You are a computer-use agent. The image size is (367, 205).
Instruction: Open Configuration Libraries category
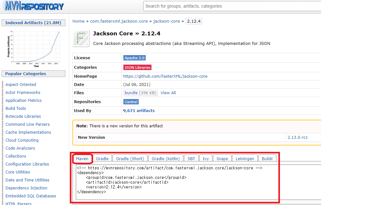click(x=27, y=164)
